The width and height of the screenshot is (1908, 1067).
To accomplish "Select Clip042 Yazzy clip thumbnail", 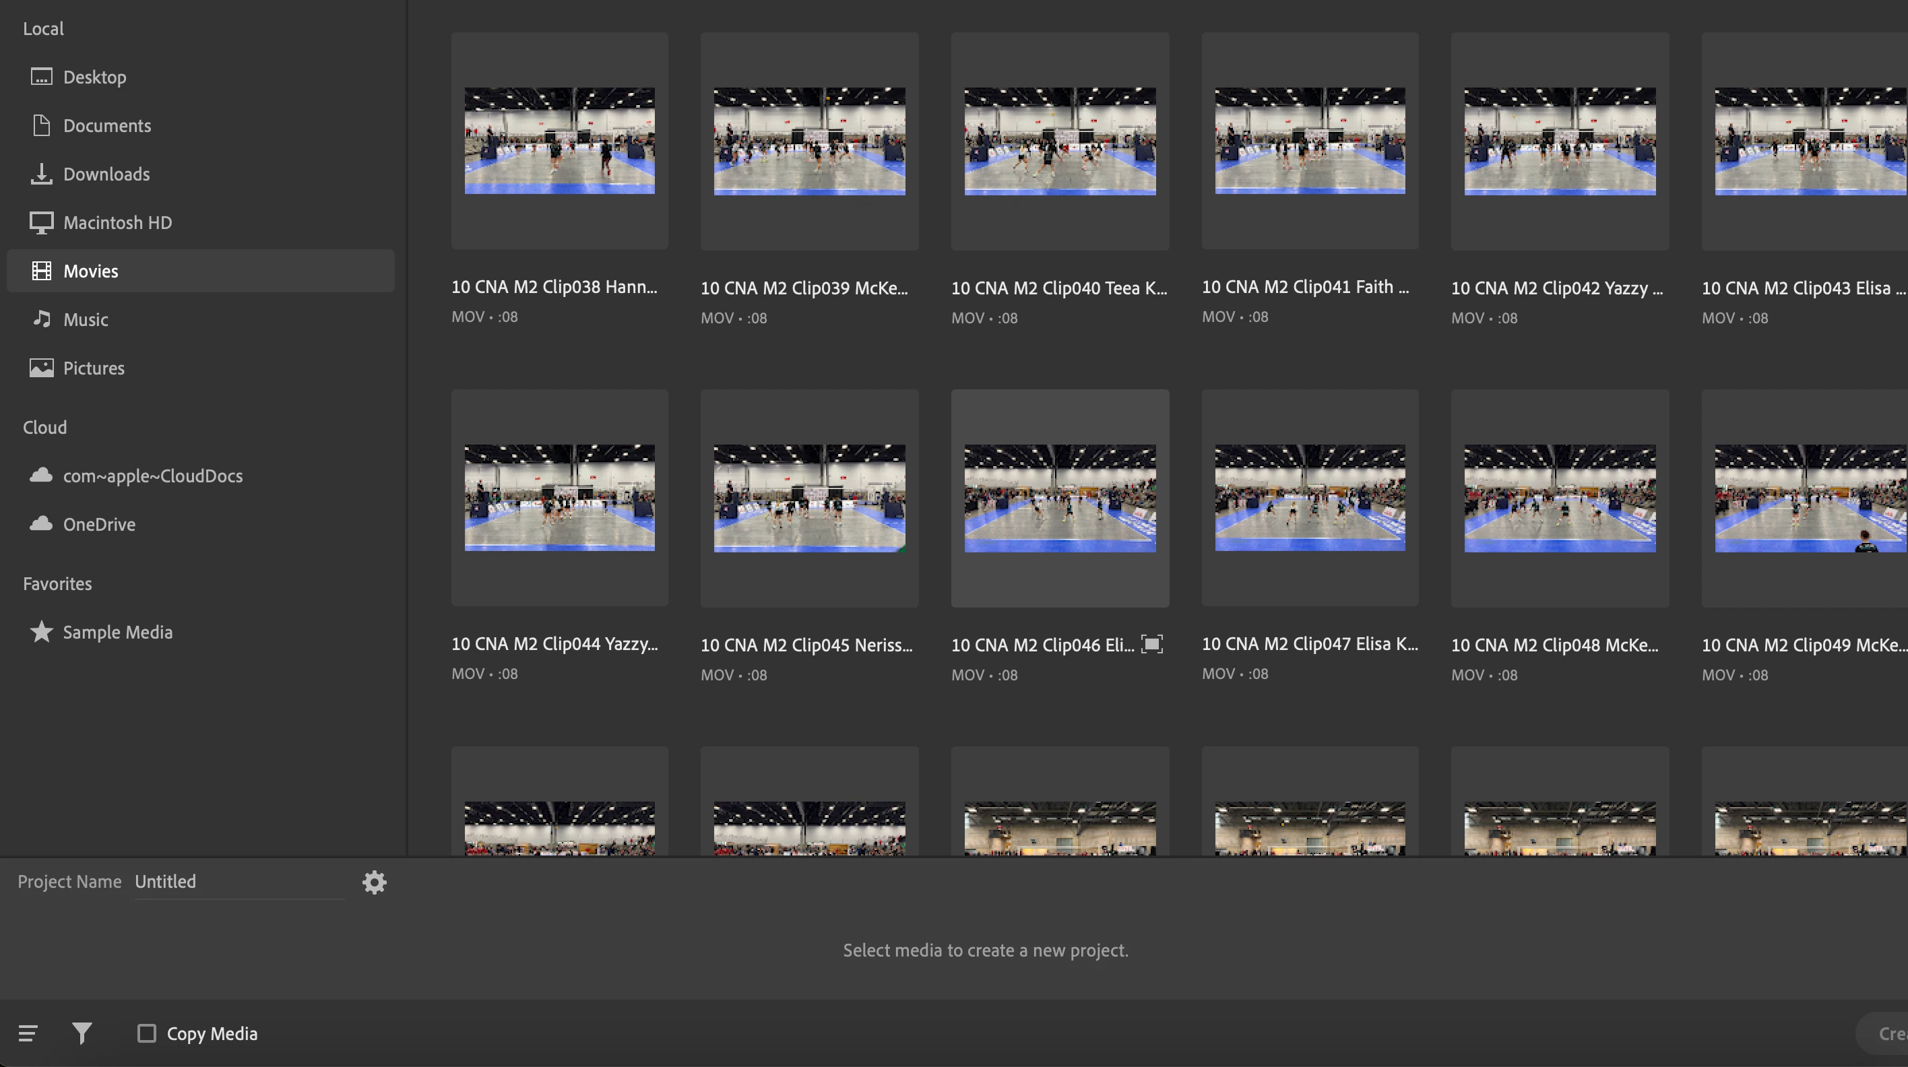I will [x=1559, y=141].
